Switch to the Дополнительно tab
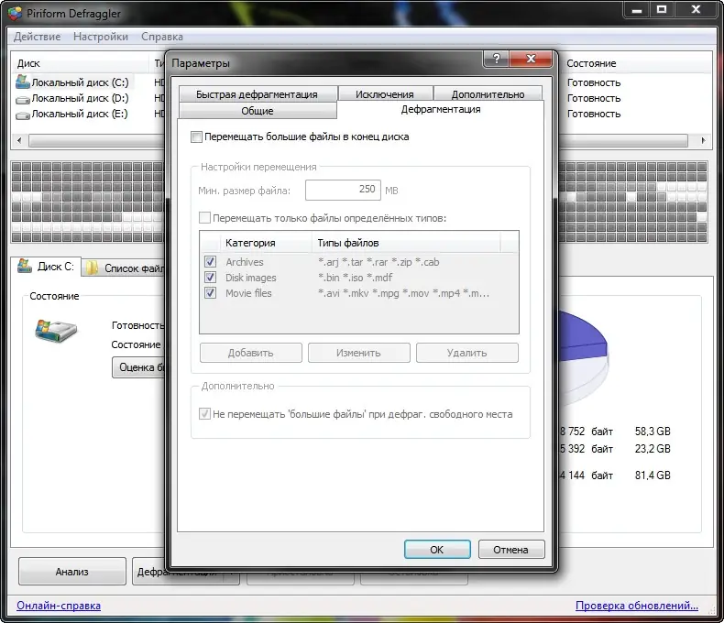The height and width of the screenshot is (623, 724). pos(488,94)
